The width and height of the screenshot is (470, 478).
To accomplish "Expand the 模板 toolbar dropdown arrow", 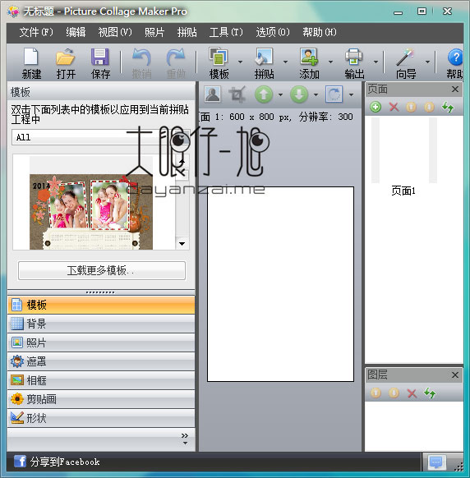I will (240, 62).
